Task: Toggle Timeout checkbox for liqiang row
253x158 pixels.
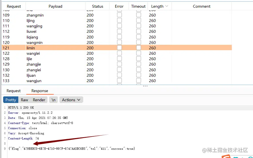Action: pos(138,37)
